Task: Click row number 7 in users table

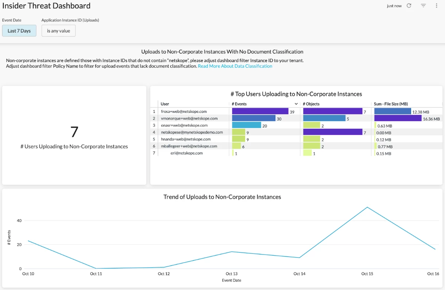Action: [x=154, y=153]
